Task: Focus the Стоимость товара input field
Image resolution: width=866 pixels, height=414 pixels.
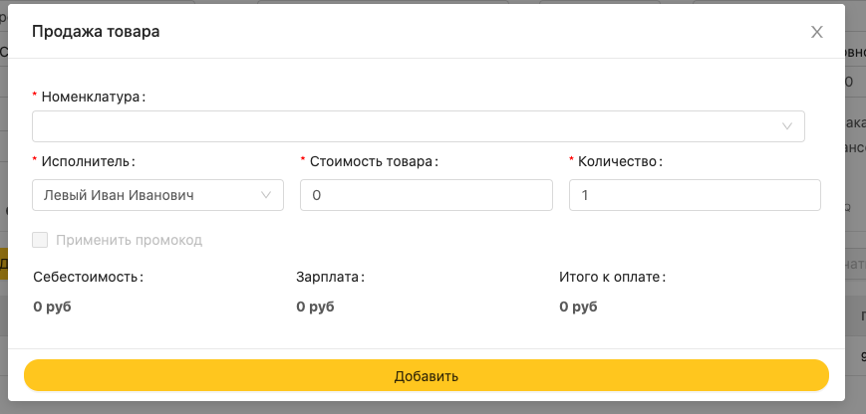Action: (x=426, y=196)
